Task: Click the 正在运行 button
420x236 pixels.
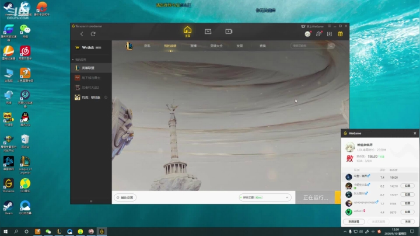Action: [315, 197]
